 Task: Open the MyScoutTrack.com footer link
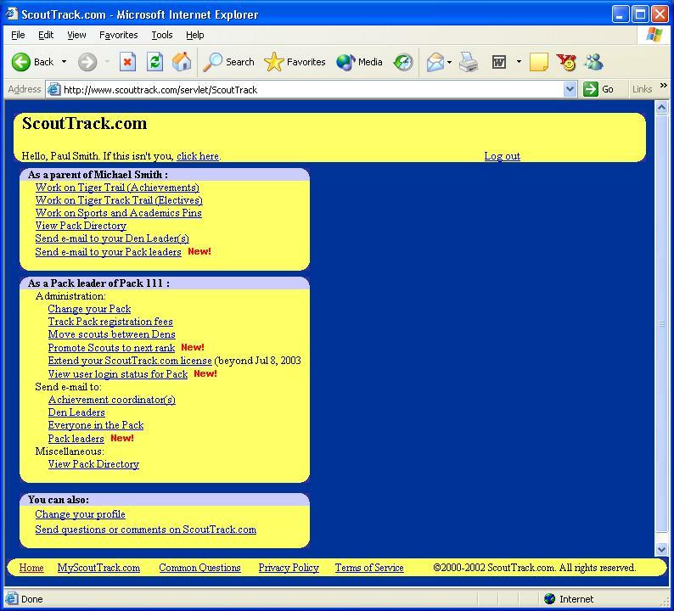pyautogui.click(x=98, y=568)
